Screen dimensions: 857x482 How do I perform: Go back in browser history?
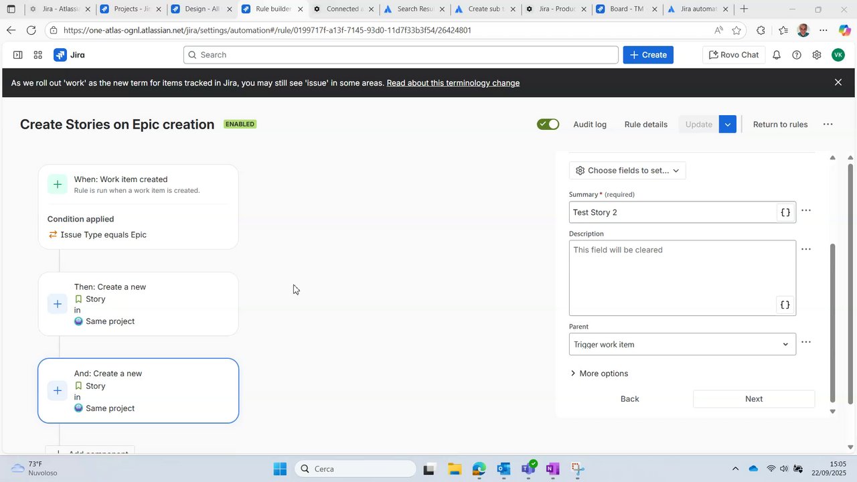[x=11, y=30]
